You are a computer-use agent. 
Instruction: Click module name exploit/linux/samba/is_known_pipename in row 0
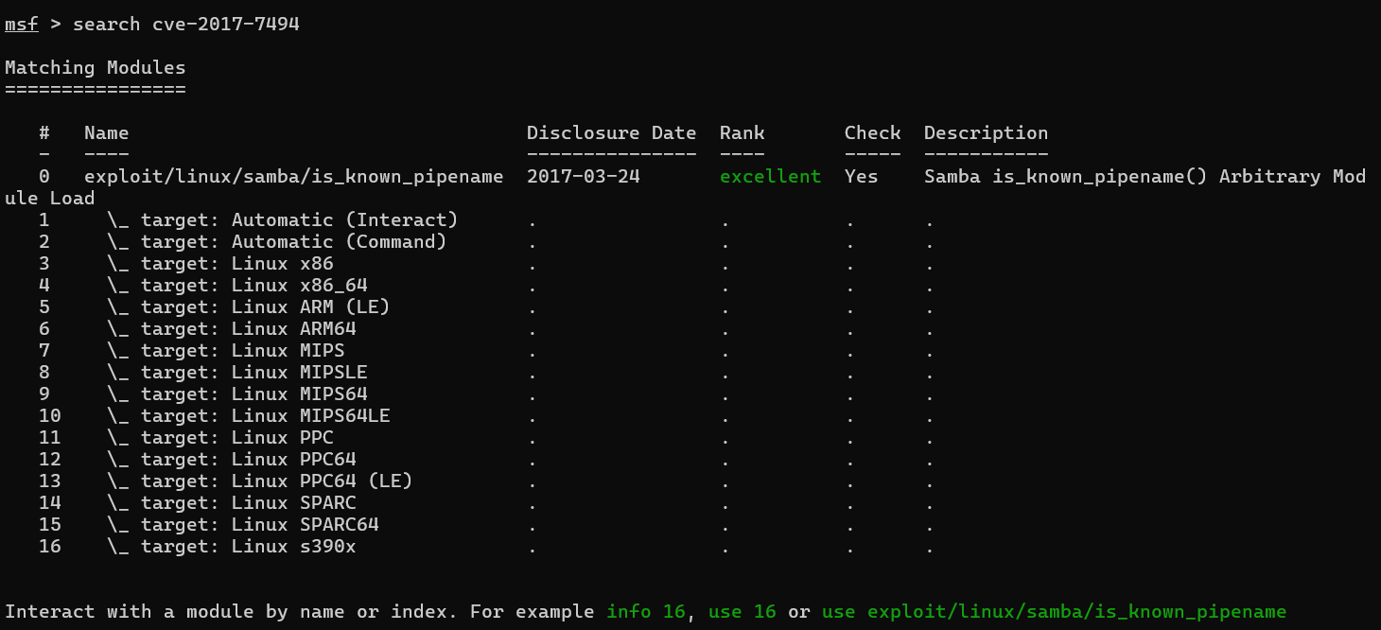tap(294, 176)
